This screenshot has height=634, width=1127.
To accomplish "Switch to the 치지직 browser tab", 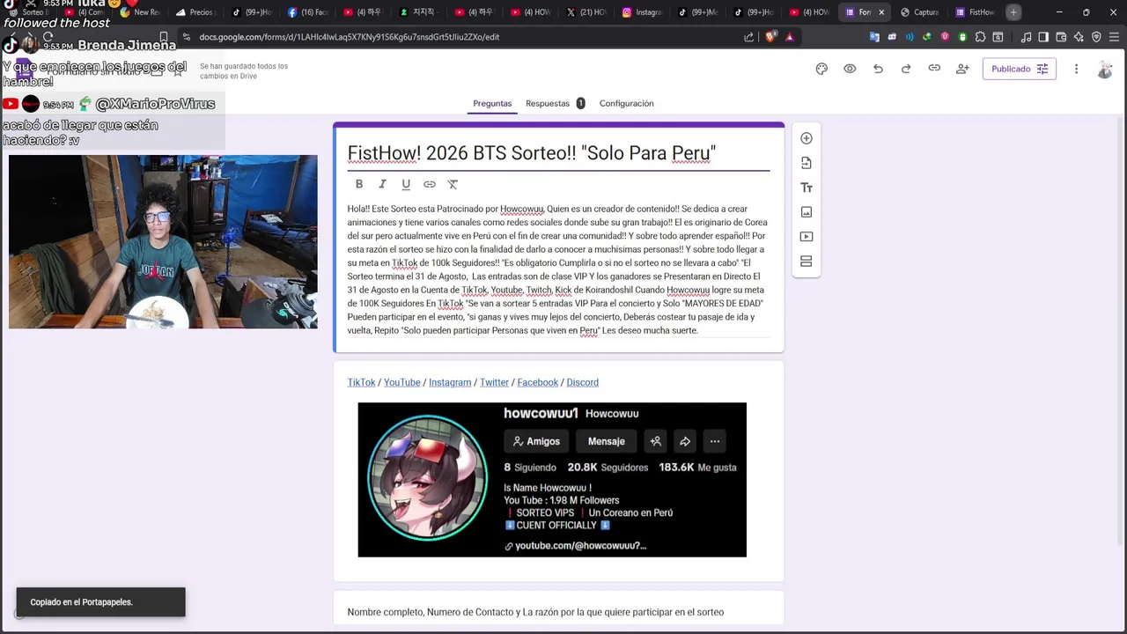I will click(419, 12).
